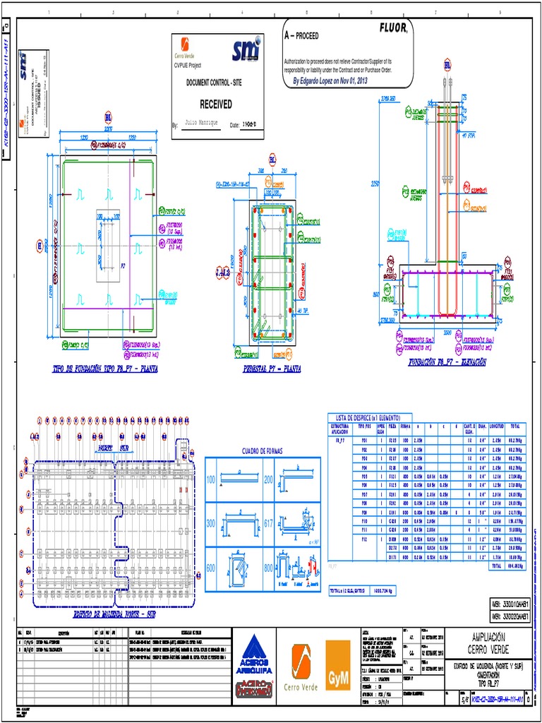This screenshot has width=542, height=723.
Task: Click the SMI logo in the RECEIVED stamp
Action: [246, 49]
